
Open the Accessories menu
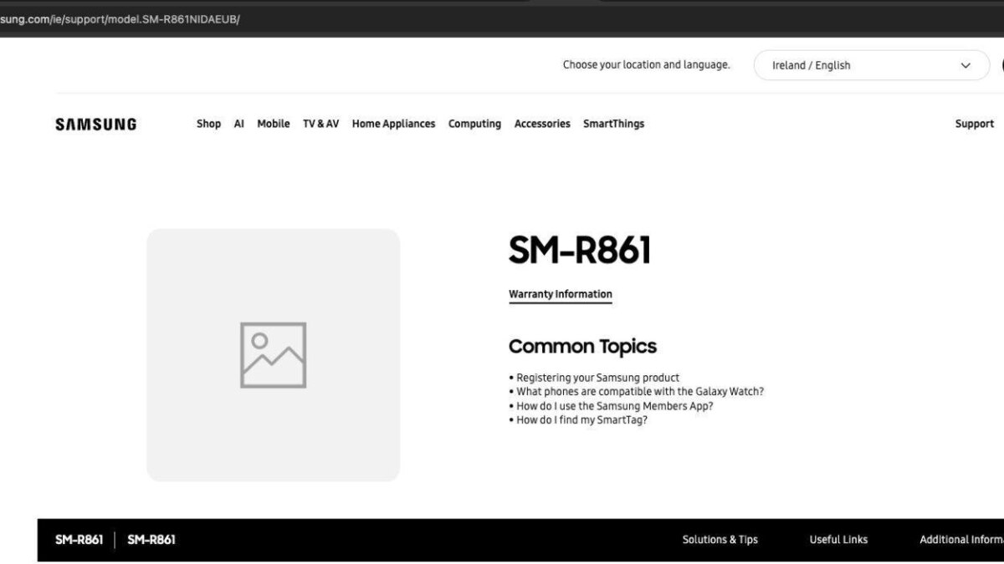click(542, 124)
